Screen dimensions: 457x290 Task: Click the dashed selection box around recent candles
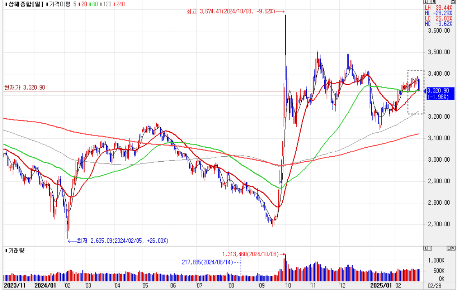pos(415,92)
